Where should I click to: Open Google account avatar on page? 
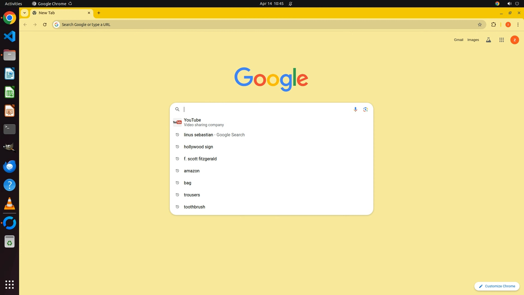(x=514, y=40)
